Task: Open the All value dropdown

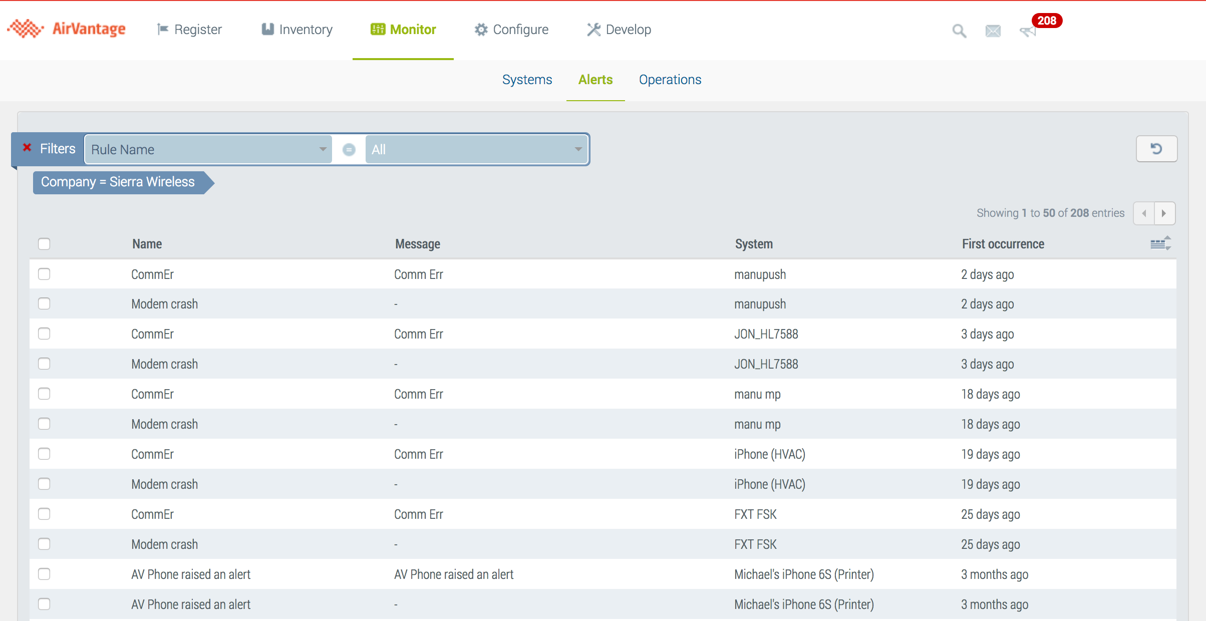Action: click(x=476, y=149)
